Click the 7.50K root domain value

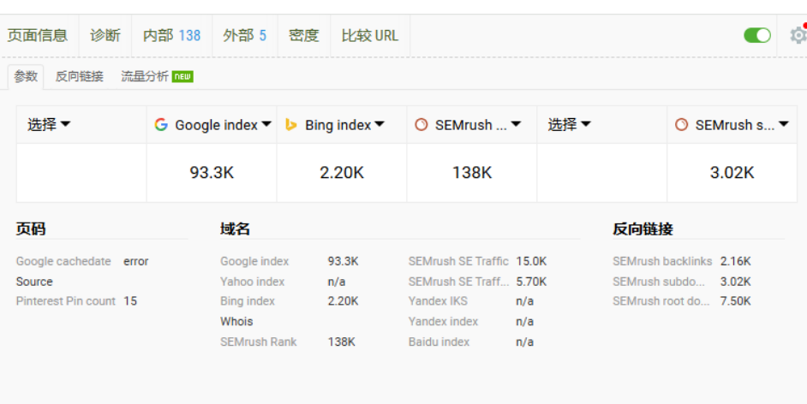735,301
